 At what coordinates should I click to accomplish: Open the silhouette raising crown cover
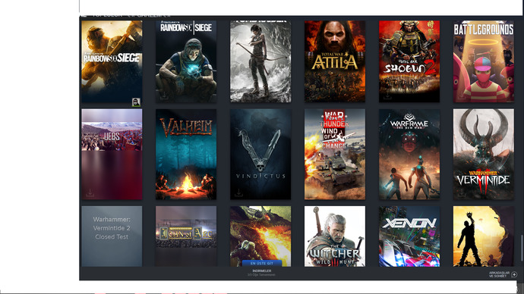[484, 236]
